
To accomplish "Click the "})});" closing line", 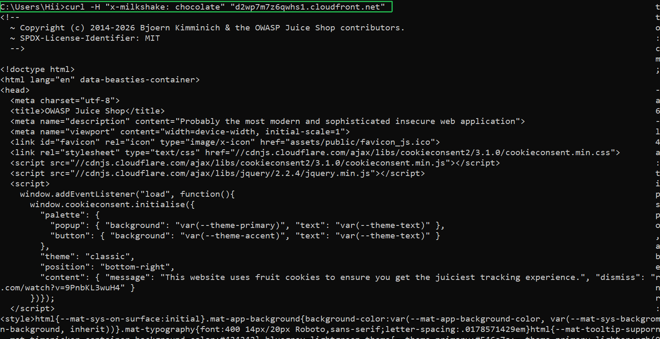I will tap(43, 298).
